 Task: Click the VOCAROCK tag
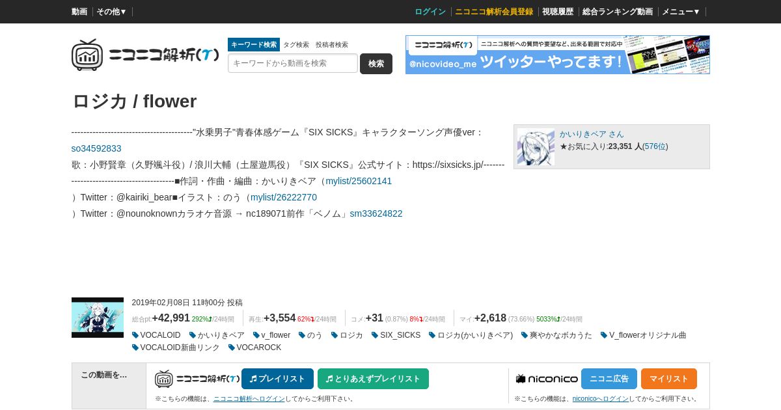click(x=254, y=348)
